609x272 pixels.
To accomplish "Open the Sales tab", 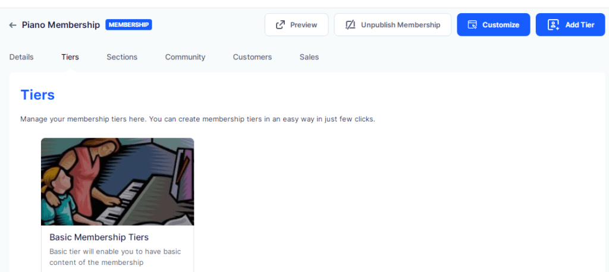I will [x=309, y=57].
